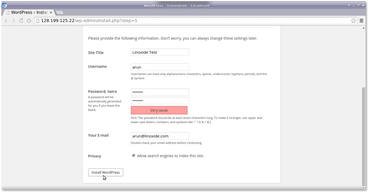368x192 pixels.
Task: Click the password confirmation field
Action: (159, 100)
